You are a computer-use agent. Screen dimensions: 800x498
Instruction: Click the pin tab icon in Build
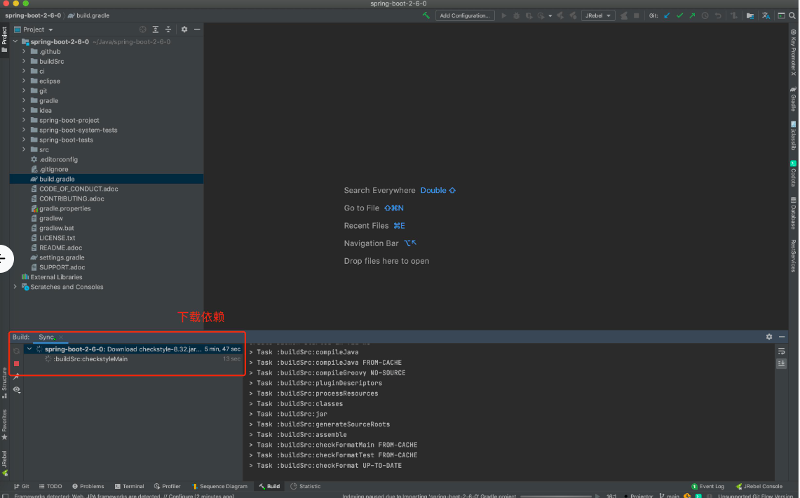pos(16,377)
